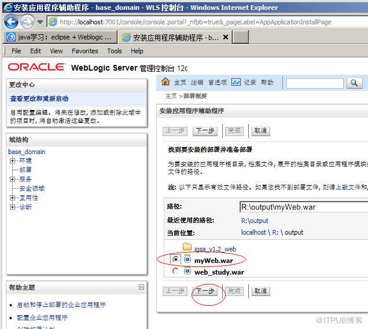Click top 完成 button
The image size is (368, 329).
click(x=234, y=131)
